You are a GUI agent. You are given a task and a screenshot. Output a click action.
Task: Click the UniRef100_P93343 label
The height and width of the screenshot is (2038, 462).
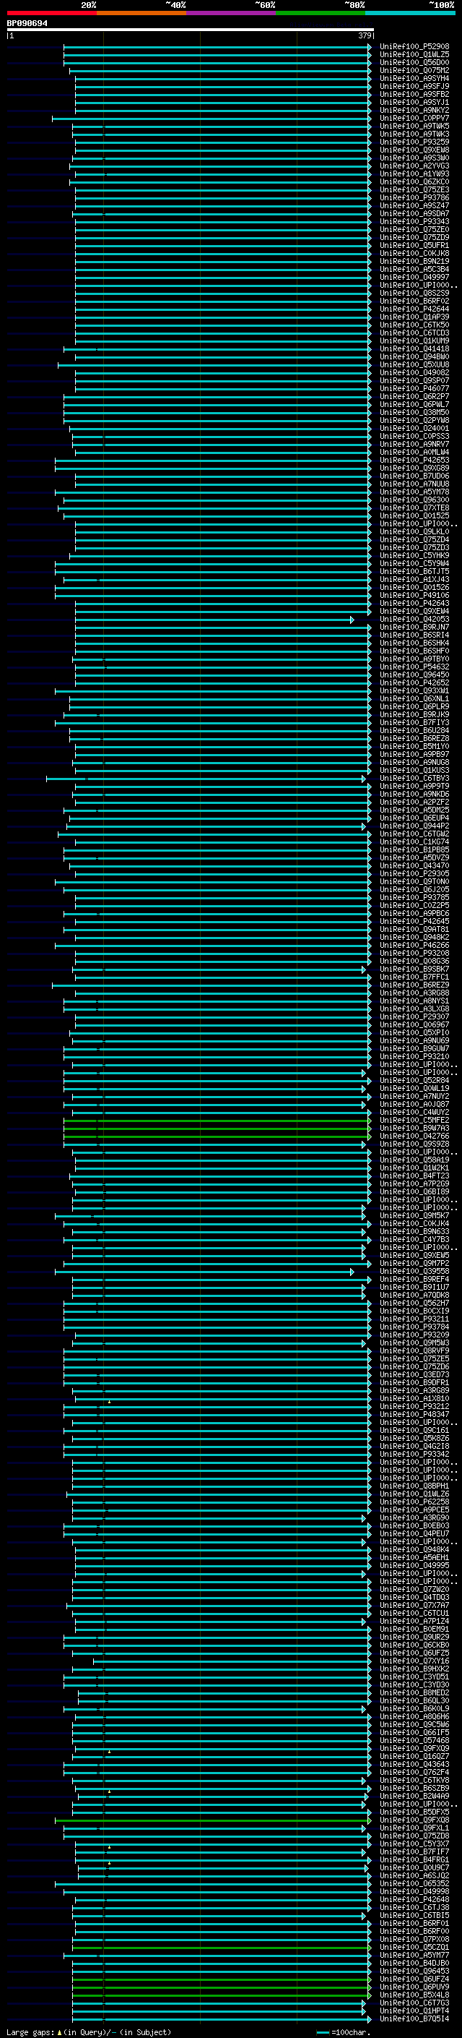414,221
